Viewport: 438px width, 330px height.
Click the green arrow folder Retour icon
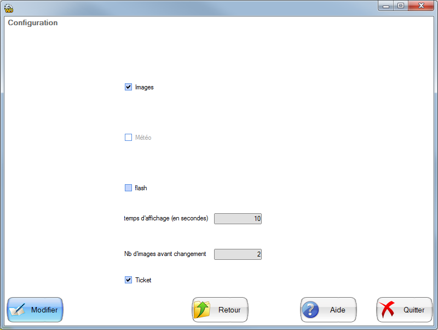coord(202,310)
